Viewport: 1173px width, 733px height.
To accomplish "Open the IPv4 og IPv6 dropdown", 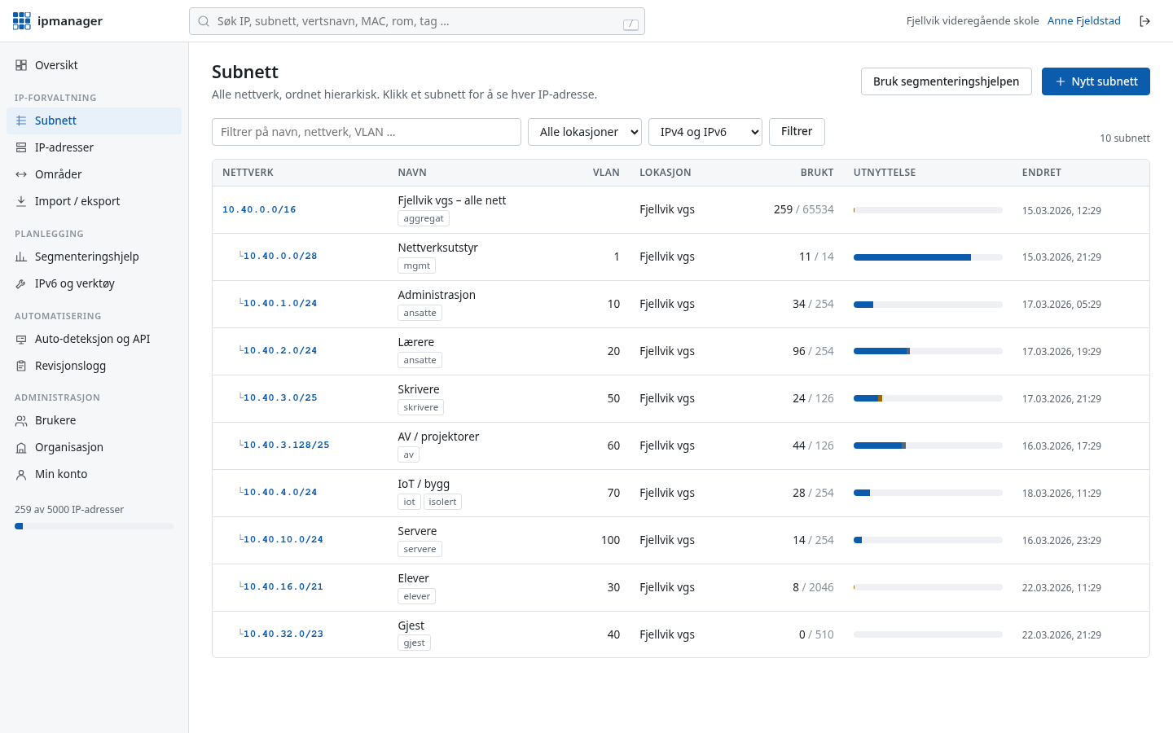I will 705,132.
